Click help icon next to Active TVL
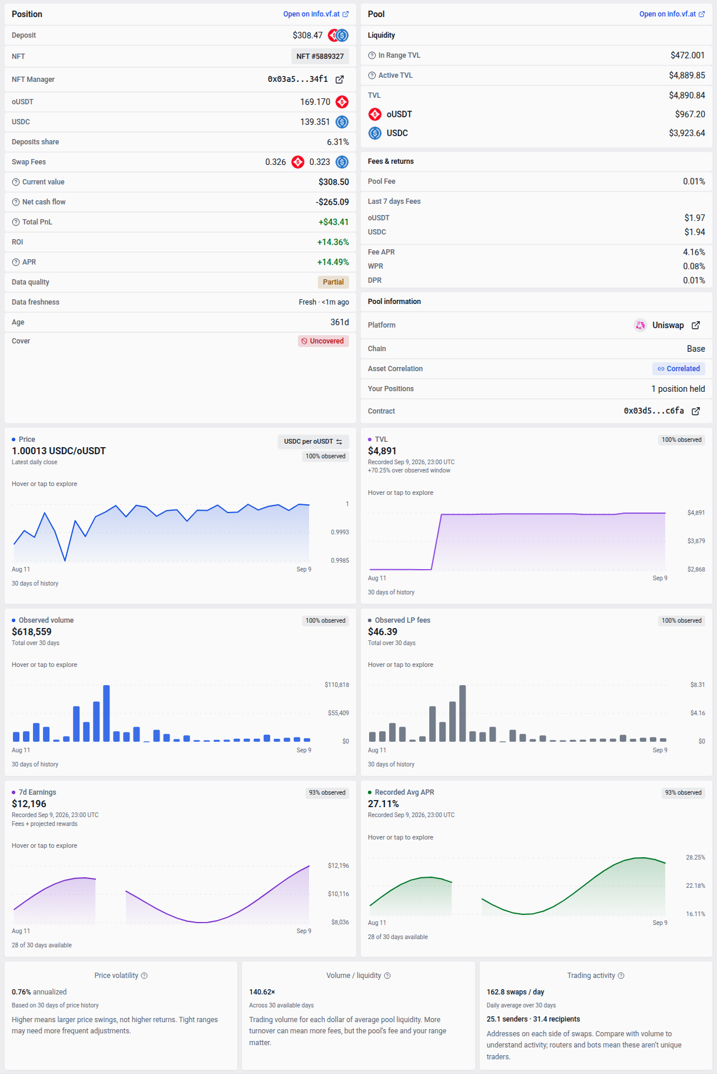Image resolution: width=717 pixels, height=1074 pixels. (372, 75)
